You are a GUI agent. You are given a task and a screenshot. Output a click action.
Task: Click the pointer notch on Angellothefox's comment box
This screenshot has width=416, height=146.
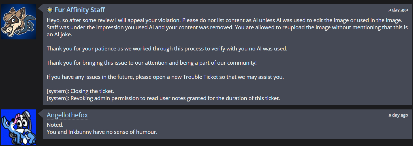click(x=41, y=113)
